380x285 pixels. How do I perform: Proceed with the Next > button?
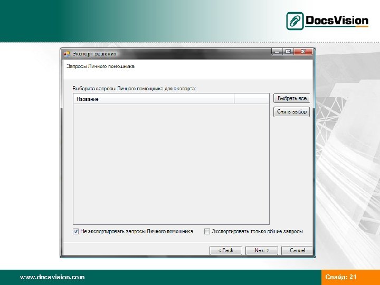tap(262, 250)
